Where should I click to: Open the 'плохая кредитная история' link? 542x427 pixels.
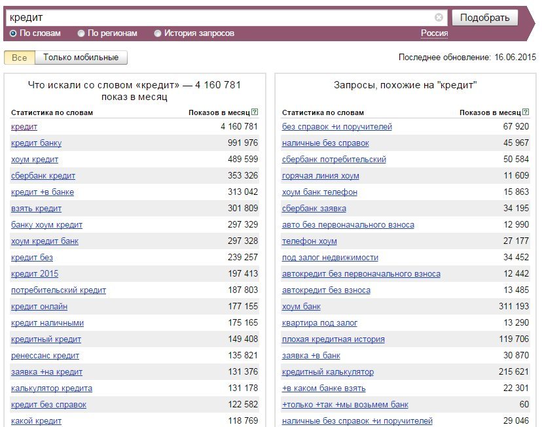point(333,339)
